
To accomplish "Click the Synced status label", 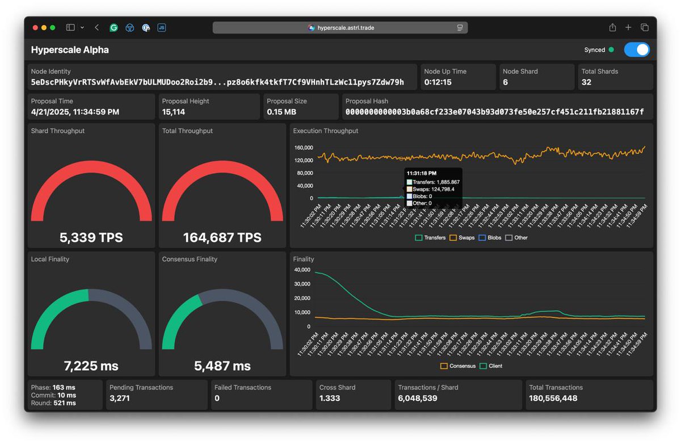I will tap(595, 50).
